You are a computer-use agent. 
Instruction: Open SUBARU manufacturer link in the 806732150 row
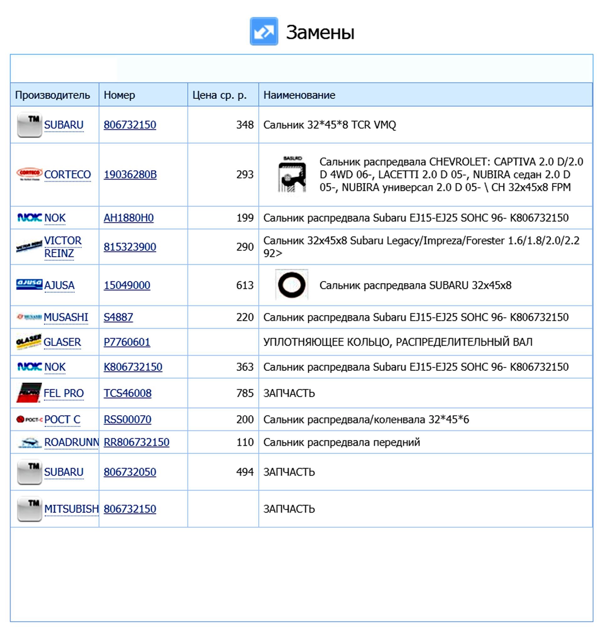(x=64, y=125)
